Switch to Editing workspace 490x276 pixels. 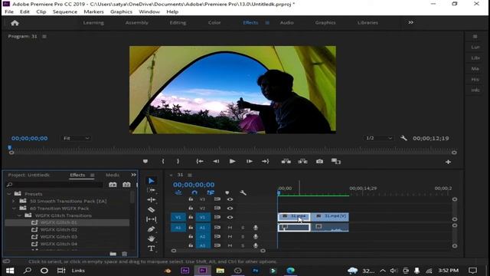click(178, 22)
